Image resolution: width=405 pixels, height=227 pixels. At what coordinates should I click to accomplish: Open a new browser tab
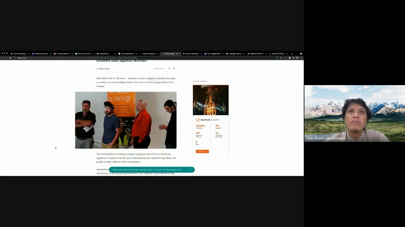[x=292, y=54]
